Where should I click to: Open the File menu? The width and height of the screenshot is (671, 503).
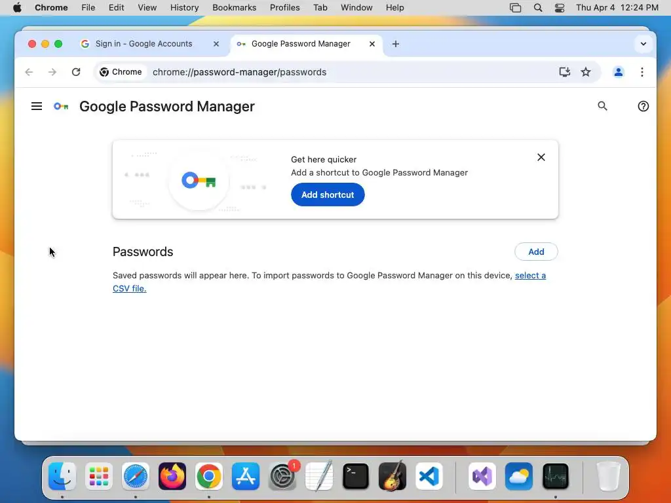[88, 8]
